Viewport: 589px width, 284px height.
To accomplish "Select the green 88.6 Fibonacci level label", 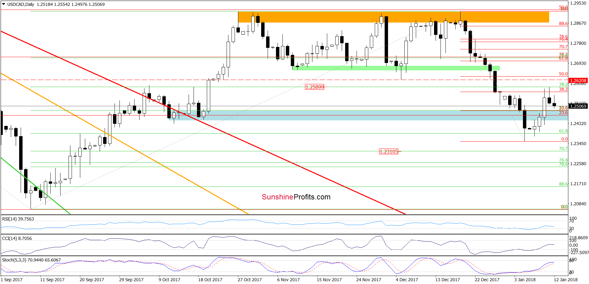I will (563, 184).
